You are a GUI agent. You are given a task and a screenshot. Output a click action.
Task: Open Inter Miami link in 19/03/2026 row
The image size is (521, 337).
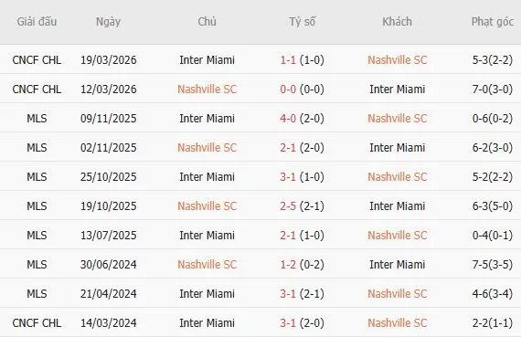point(207,60)
